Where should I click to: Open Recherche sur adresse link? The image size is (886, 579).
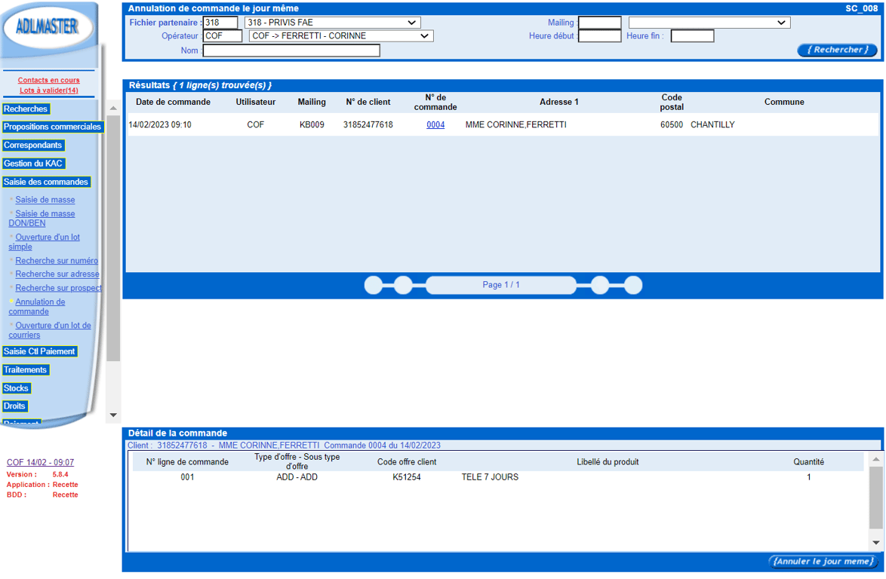click(x=57, y=274)
